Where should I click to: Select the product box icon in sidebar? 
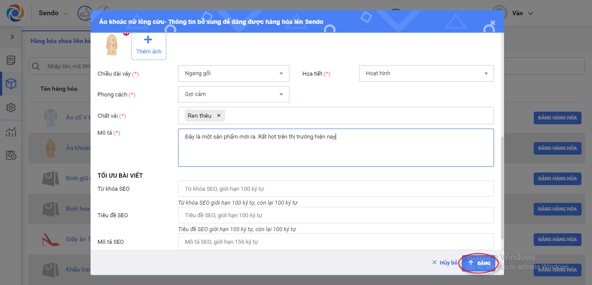[11, 84]
